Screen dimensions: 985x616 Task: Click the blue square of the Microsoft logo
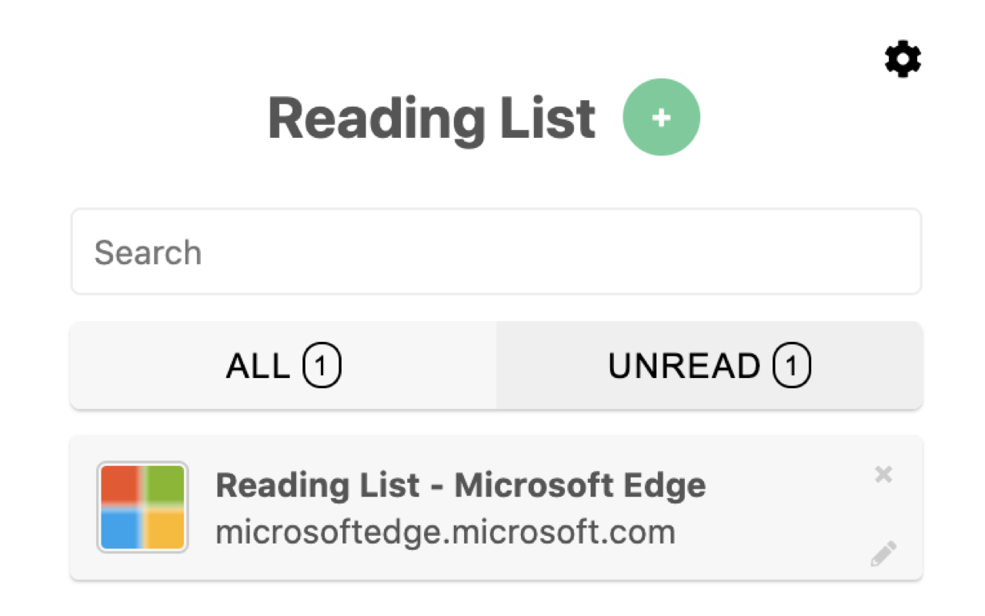(x=120, y=530)
